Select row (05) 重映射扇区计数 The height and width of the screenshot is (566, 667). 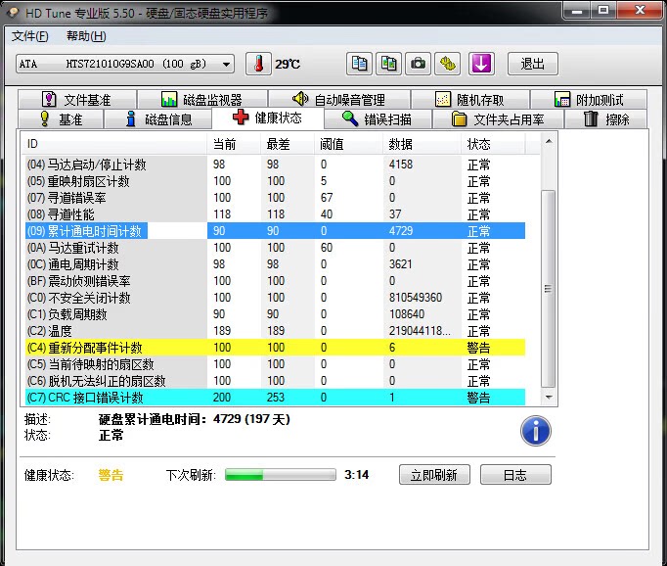pyautogui.click(x=275, y=181)
